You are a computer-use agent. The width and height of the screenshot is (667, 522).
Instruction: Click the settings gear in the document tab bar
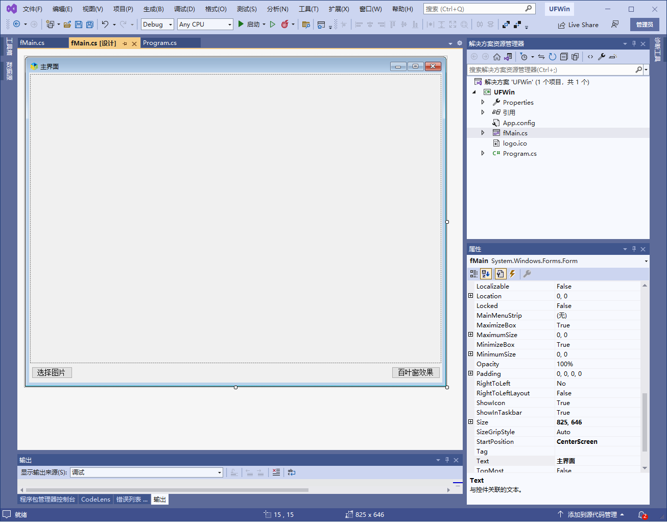(x=460, y=43)
